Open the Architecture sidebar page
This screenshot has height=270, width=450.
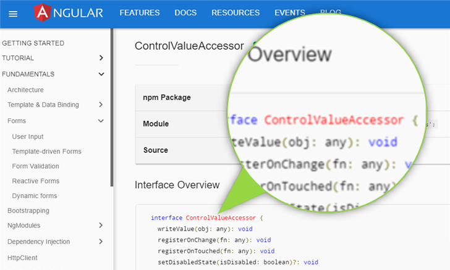point(25,90)
